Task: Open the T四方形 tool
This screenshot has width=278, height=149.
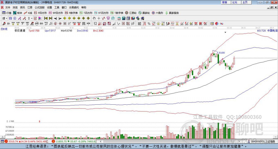Action: (86, 13)
